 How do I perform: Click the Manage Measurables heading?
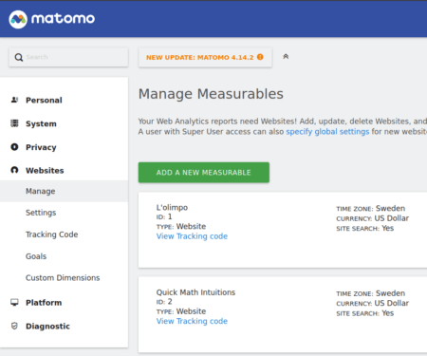pyautogui.click(x=211, y=94)
